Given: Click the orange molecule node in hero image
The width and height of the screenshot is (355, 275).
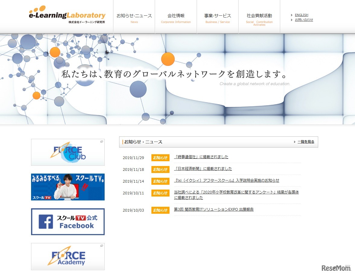Looking at the screenshot, I should 168,59.
